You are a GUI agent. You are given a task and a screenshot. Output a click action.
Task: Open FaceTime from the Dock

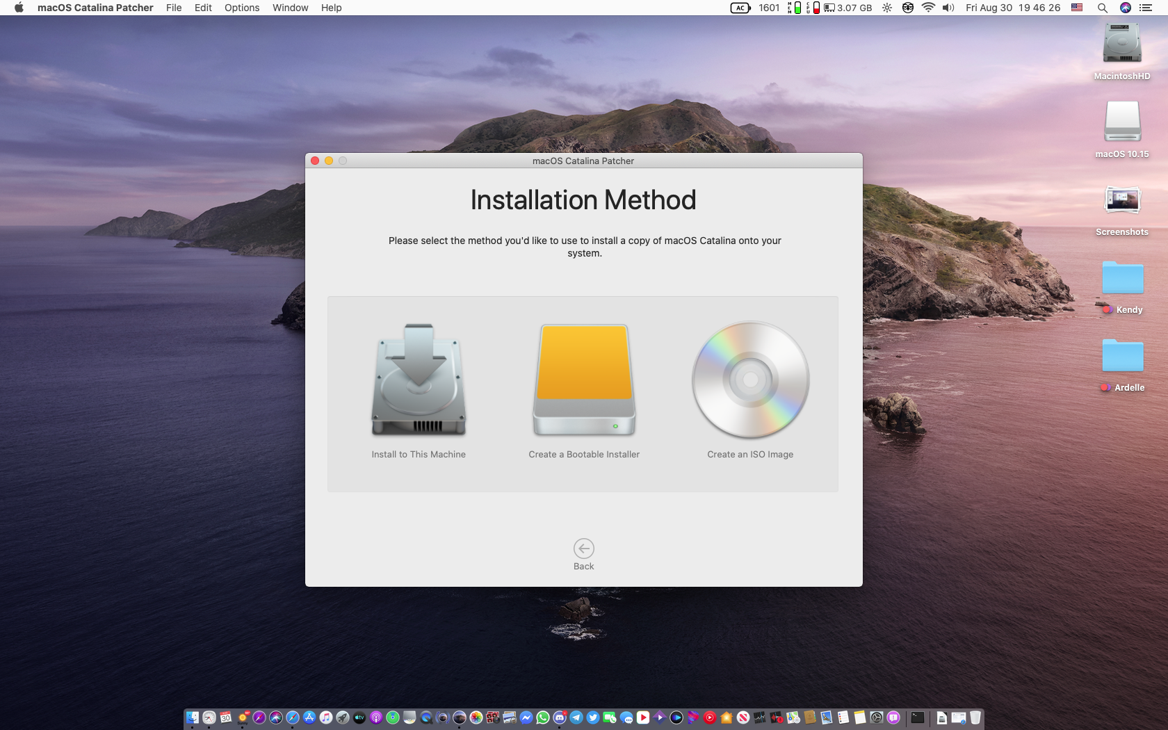click(609, 717)
